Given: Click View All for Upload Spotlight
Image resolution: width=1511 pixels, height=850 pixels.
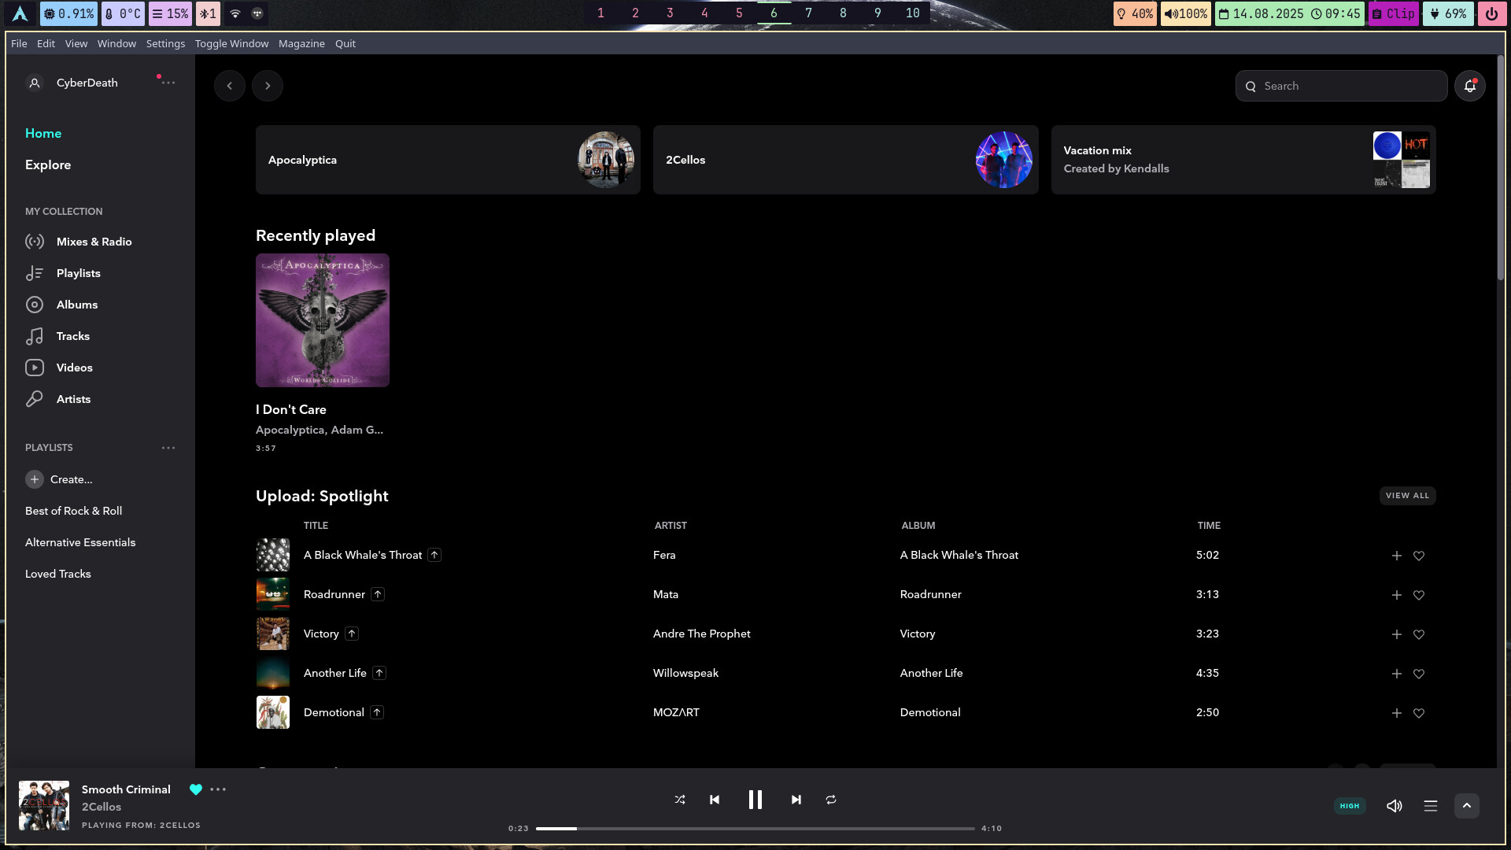Looking at the screenshot, I should [1407, 496].
